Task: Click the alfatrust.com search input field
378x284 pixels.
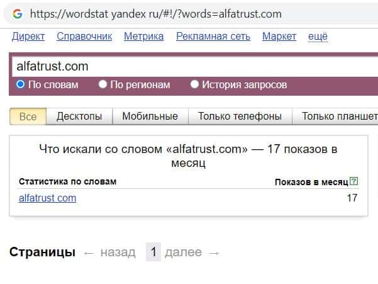Action: coord(195,66)
